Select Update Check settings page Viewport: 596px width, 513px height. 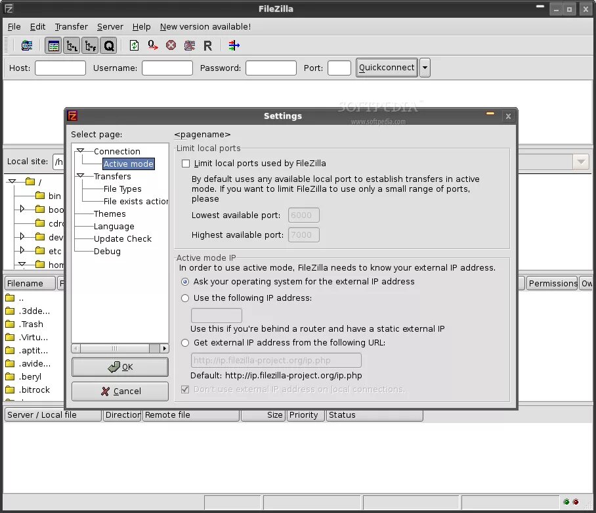tap(122, 239)
